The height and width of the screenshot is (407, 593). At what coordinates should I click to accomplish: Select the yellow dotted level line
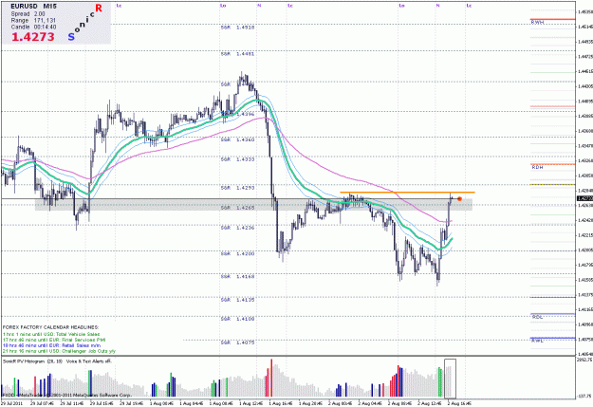552,185
